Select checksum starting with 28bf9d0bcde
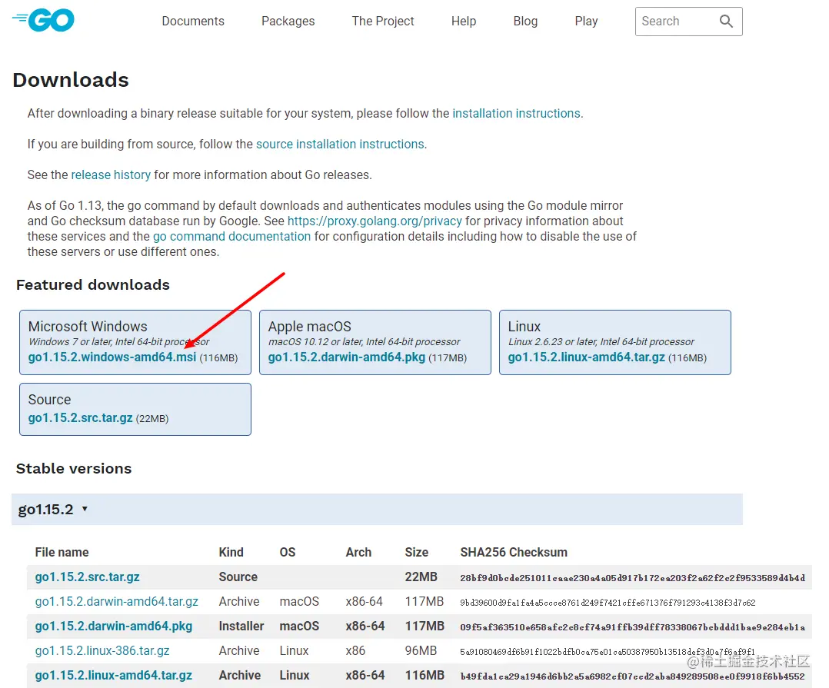The height and width of the screenshot is (688, 829). (x=632, y=577)
